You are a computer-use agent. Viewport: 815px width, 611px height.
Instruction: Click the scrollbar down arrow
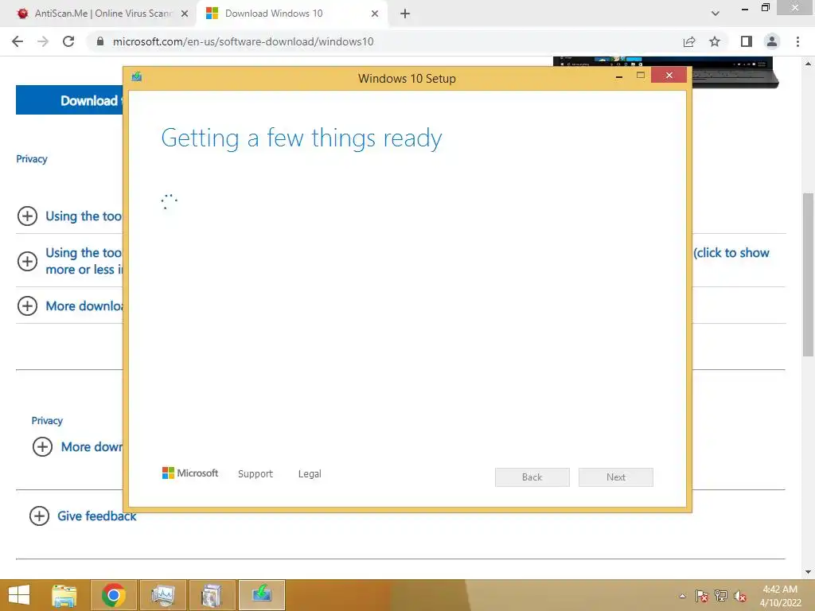tap(808, 572)
